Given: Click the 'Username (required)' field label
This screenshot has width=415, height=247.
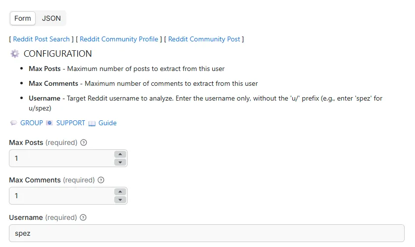Looking at the screenshot, I should click(x=43, y=217).
